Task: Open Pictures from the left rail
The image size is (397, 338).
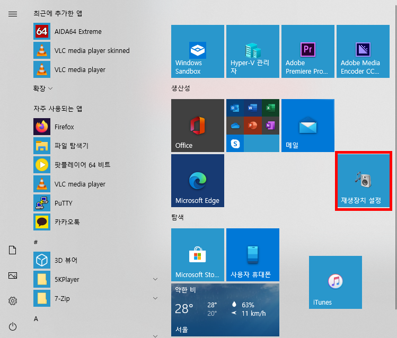Action: pos(13,275)
